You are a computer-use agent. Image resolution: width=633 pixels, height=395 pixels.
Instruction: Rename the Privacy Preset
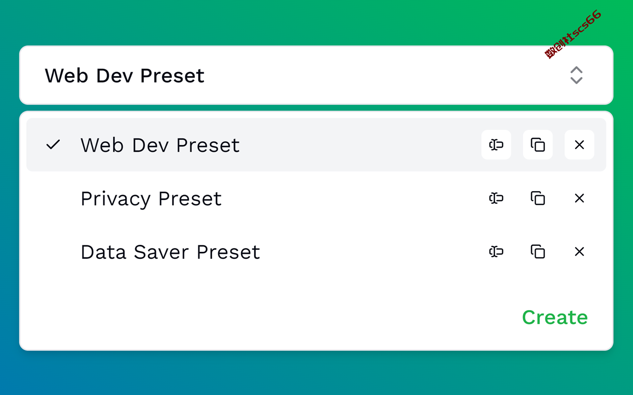tap(496, 198)
